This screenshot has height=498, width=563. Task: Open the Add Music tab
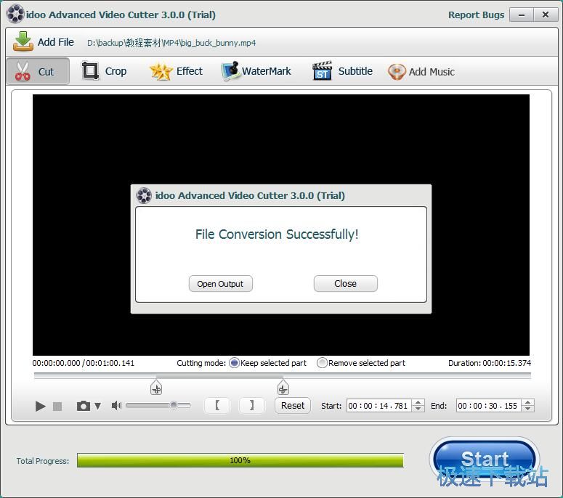coord(421,71)
